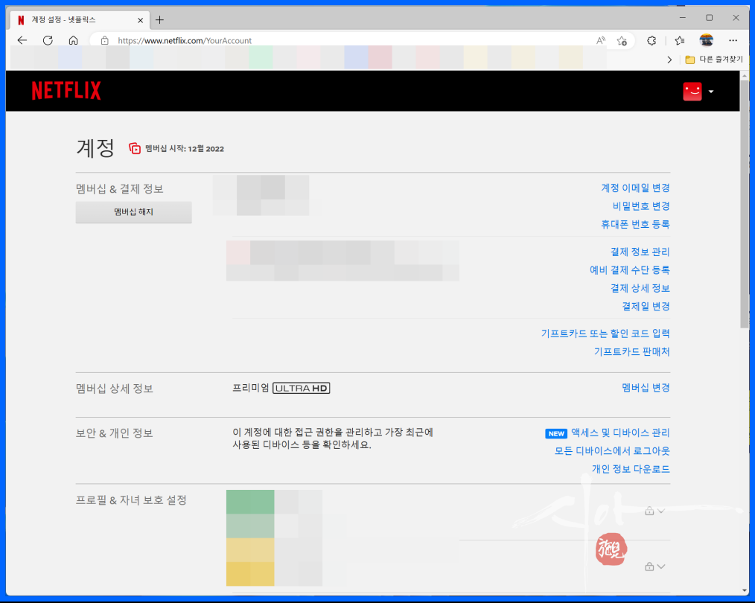Open a new browser tab

[x=160, y=20]
